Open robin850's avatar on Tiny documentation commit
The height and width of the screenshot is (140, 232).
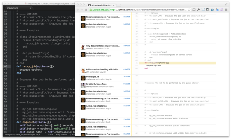[x=83, y=47]
